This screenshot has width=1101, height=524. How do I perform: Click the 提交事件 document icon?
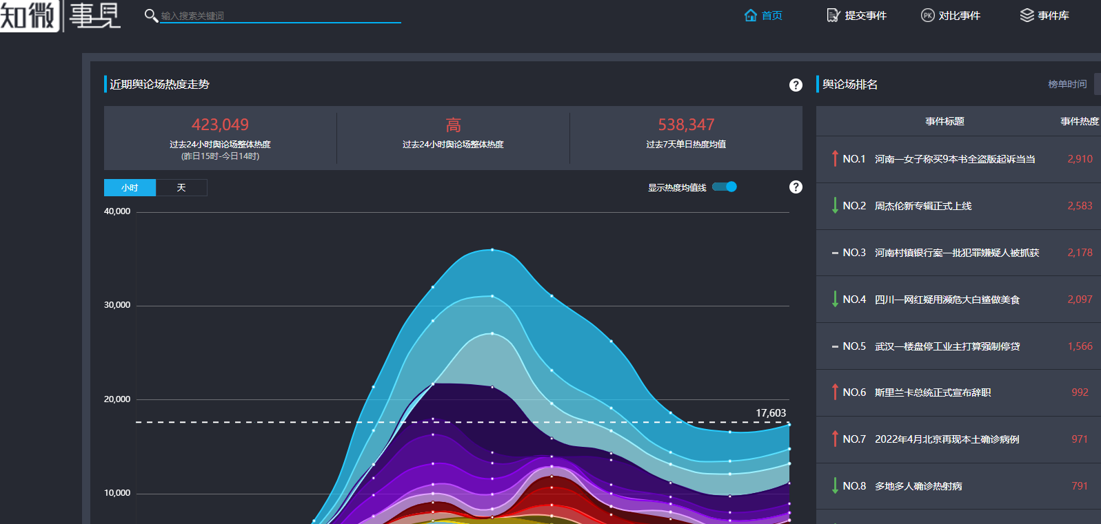coord(833,15)
